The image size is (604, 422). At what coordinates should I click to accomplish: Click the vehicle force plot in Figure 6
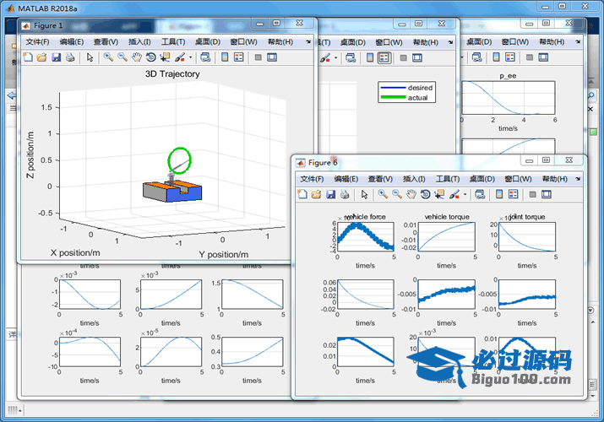[x=366, y=236]
